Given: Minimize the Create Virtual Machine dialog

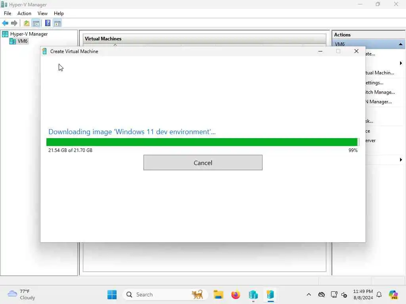Looking at the screenshot, I should [x=320, y=51].
